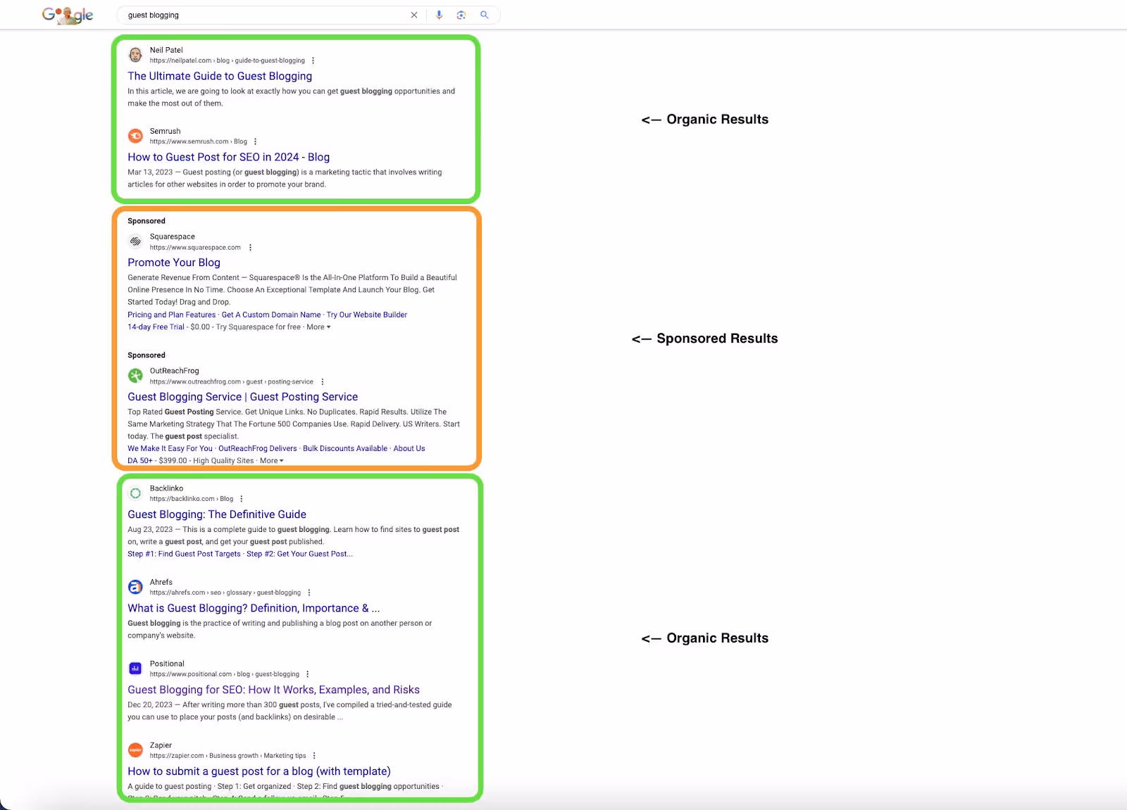Viewport: 1127px width, 810px height.
Task: Click 'OutReachFrog Delivers' sitelink
Action: tap(258, 448)
